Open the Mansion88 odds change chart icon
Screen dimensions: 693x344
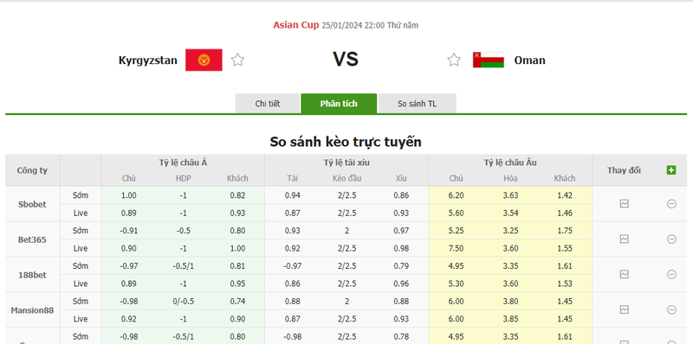(624, 309)
